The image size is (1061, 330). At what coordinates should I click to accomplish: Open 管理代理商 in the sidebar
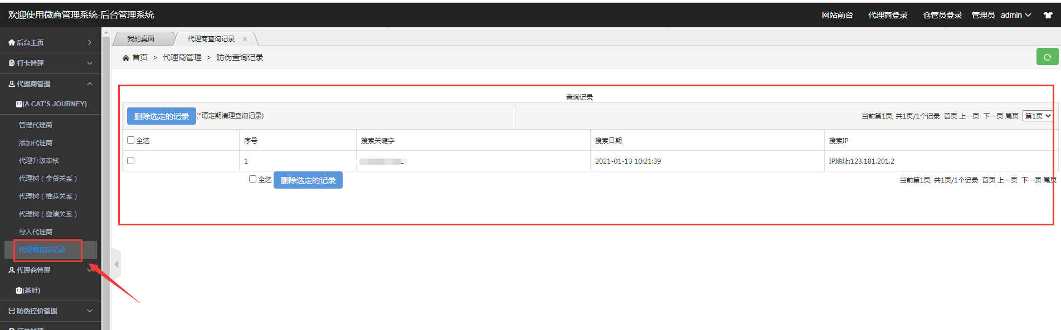(x=36, y=125)
